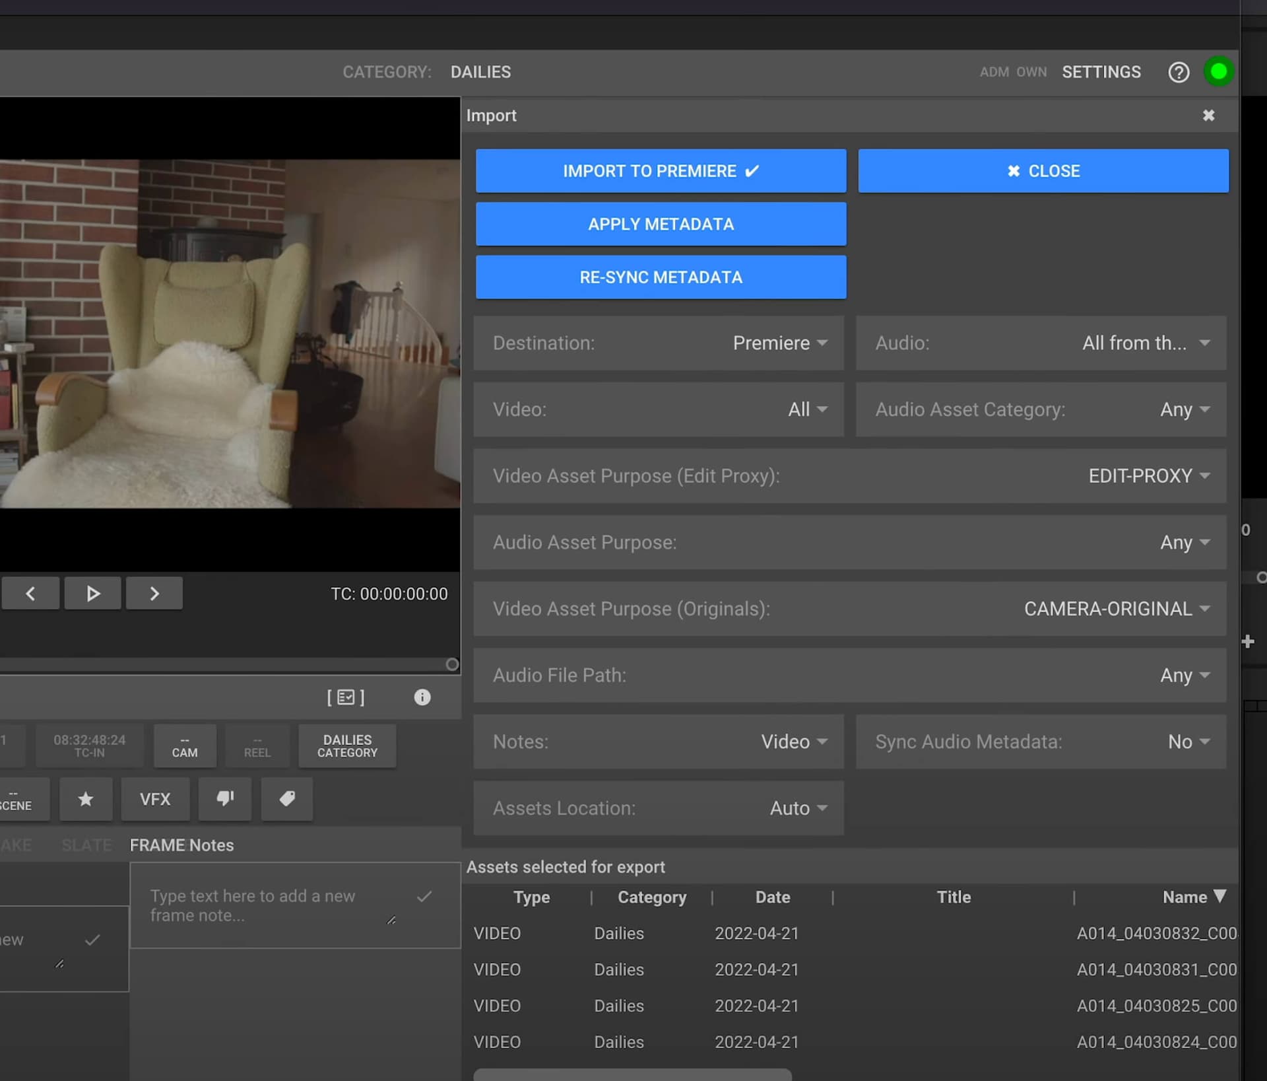The height and width of the screenshot is (1081, 1267).
Task: Open the clip info icon
Action: click(x=422, y=697)
